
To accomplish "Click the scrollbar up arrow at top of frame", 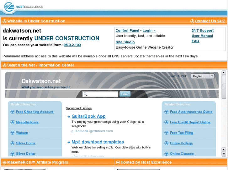I will [224, 73].
